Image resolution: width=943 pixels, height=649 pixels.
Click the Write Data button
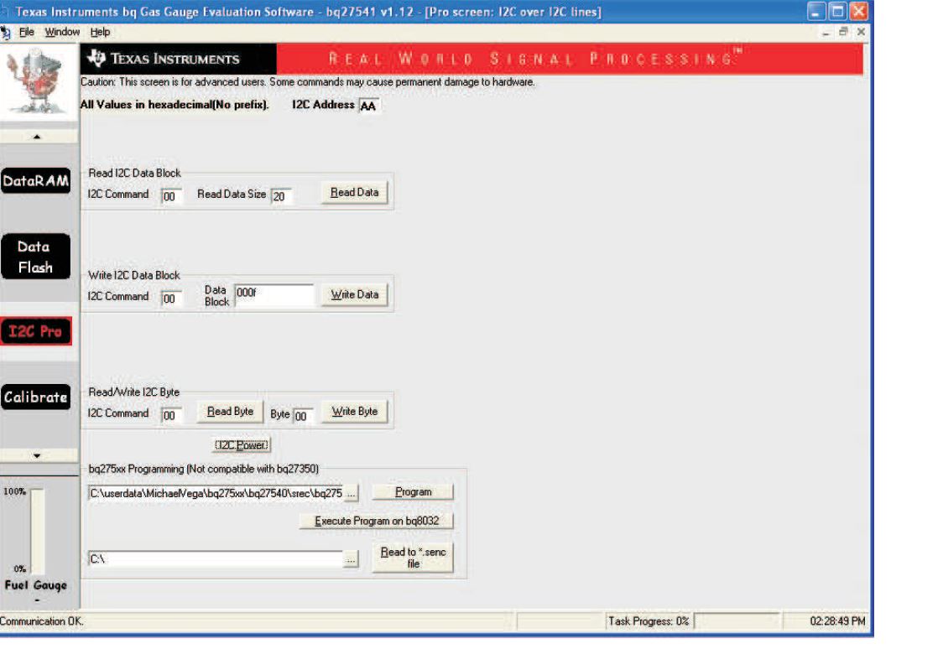tap(354, 294)
